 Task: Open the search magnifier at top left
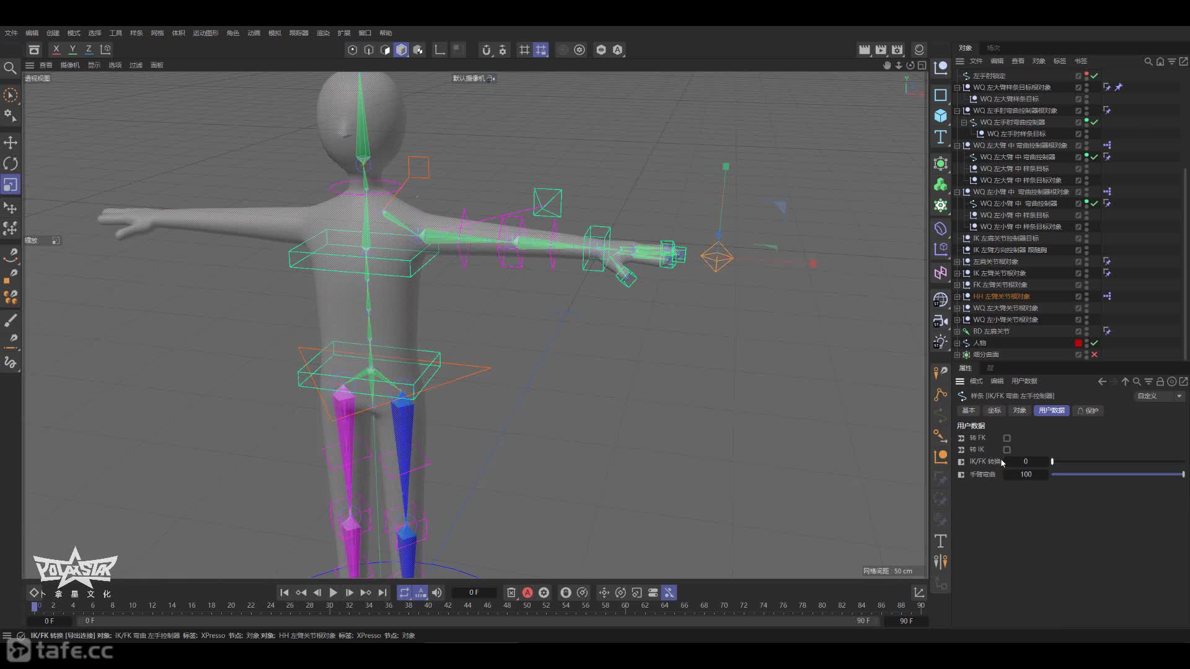click(10, 68)
